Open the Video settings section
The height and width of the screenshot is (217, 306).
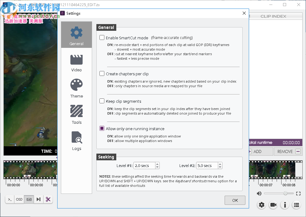click(x=76, y=63)
